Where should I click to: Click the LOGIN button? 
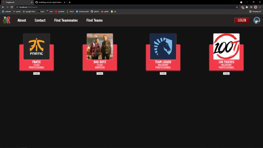[x=242, y=20]
